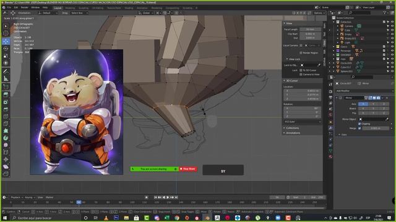
Task: Open Modifier properties wrench tab
Action: point(330,128)
